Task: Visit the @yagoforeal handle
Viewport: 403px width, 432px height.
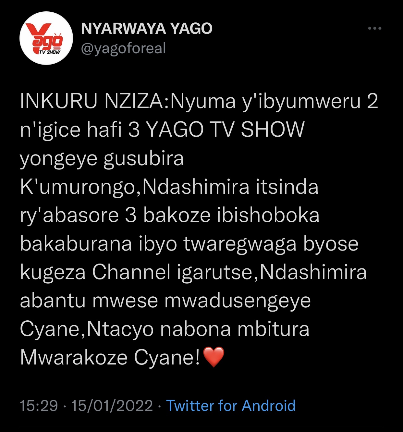Action: (x=123, y=48)
